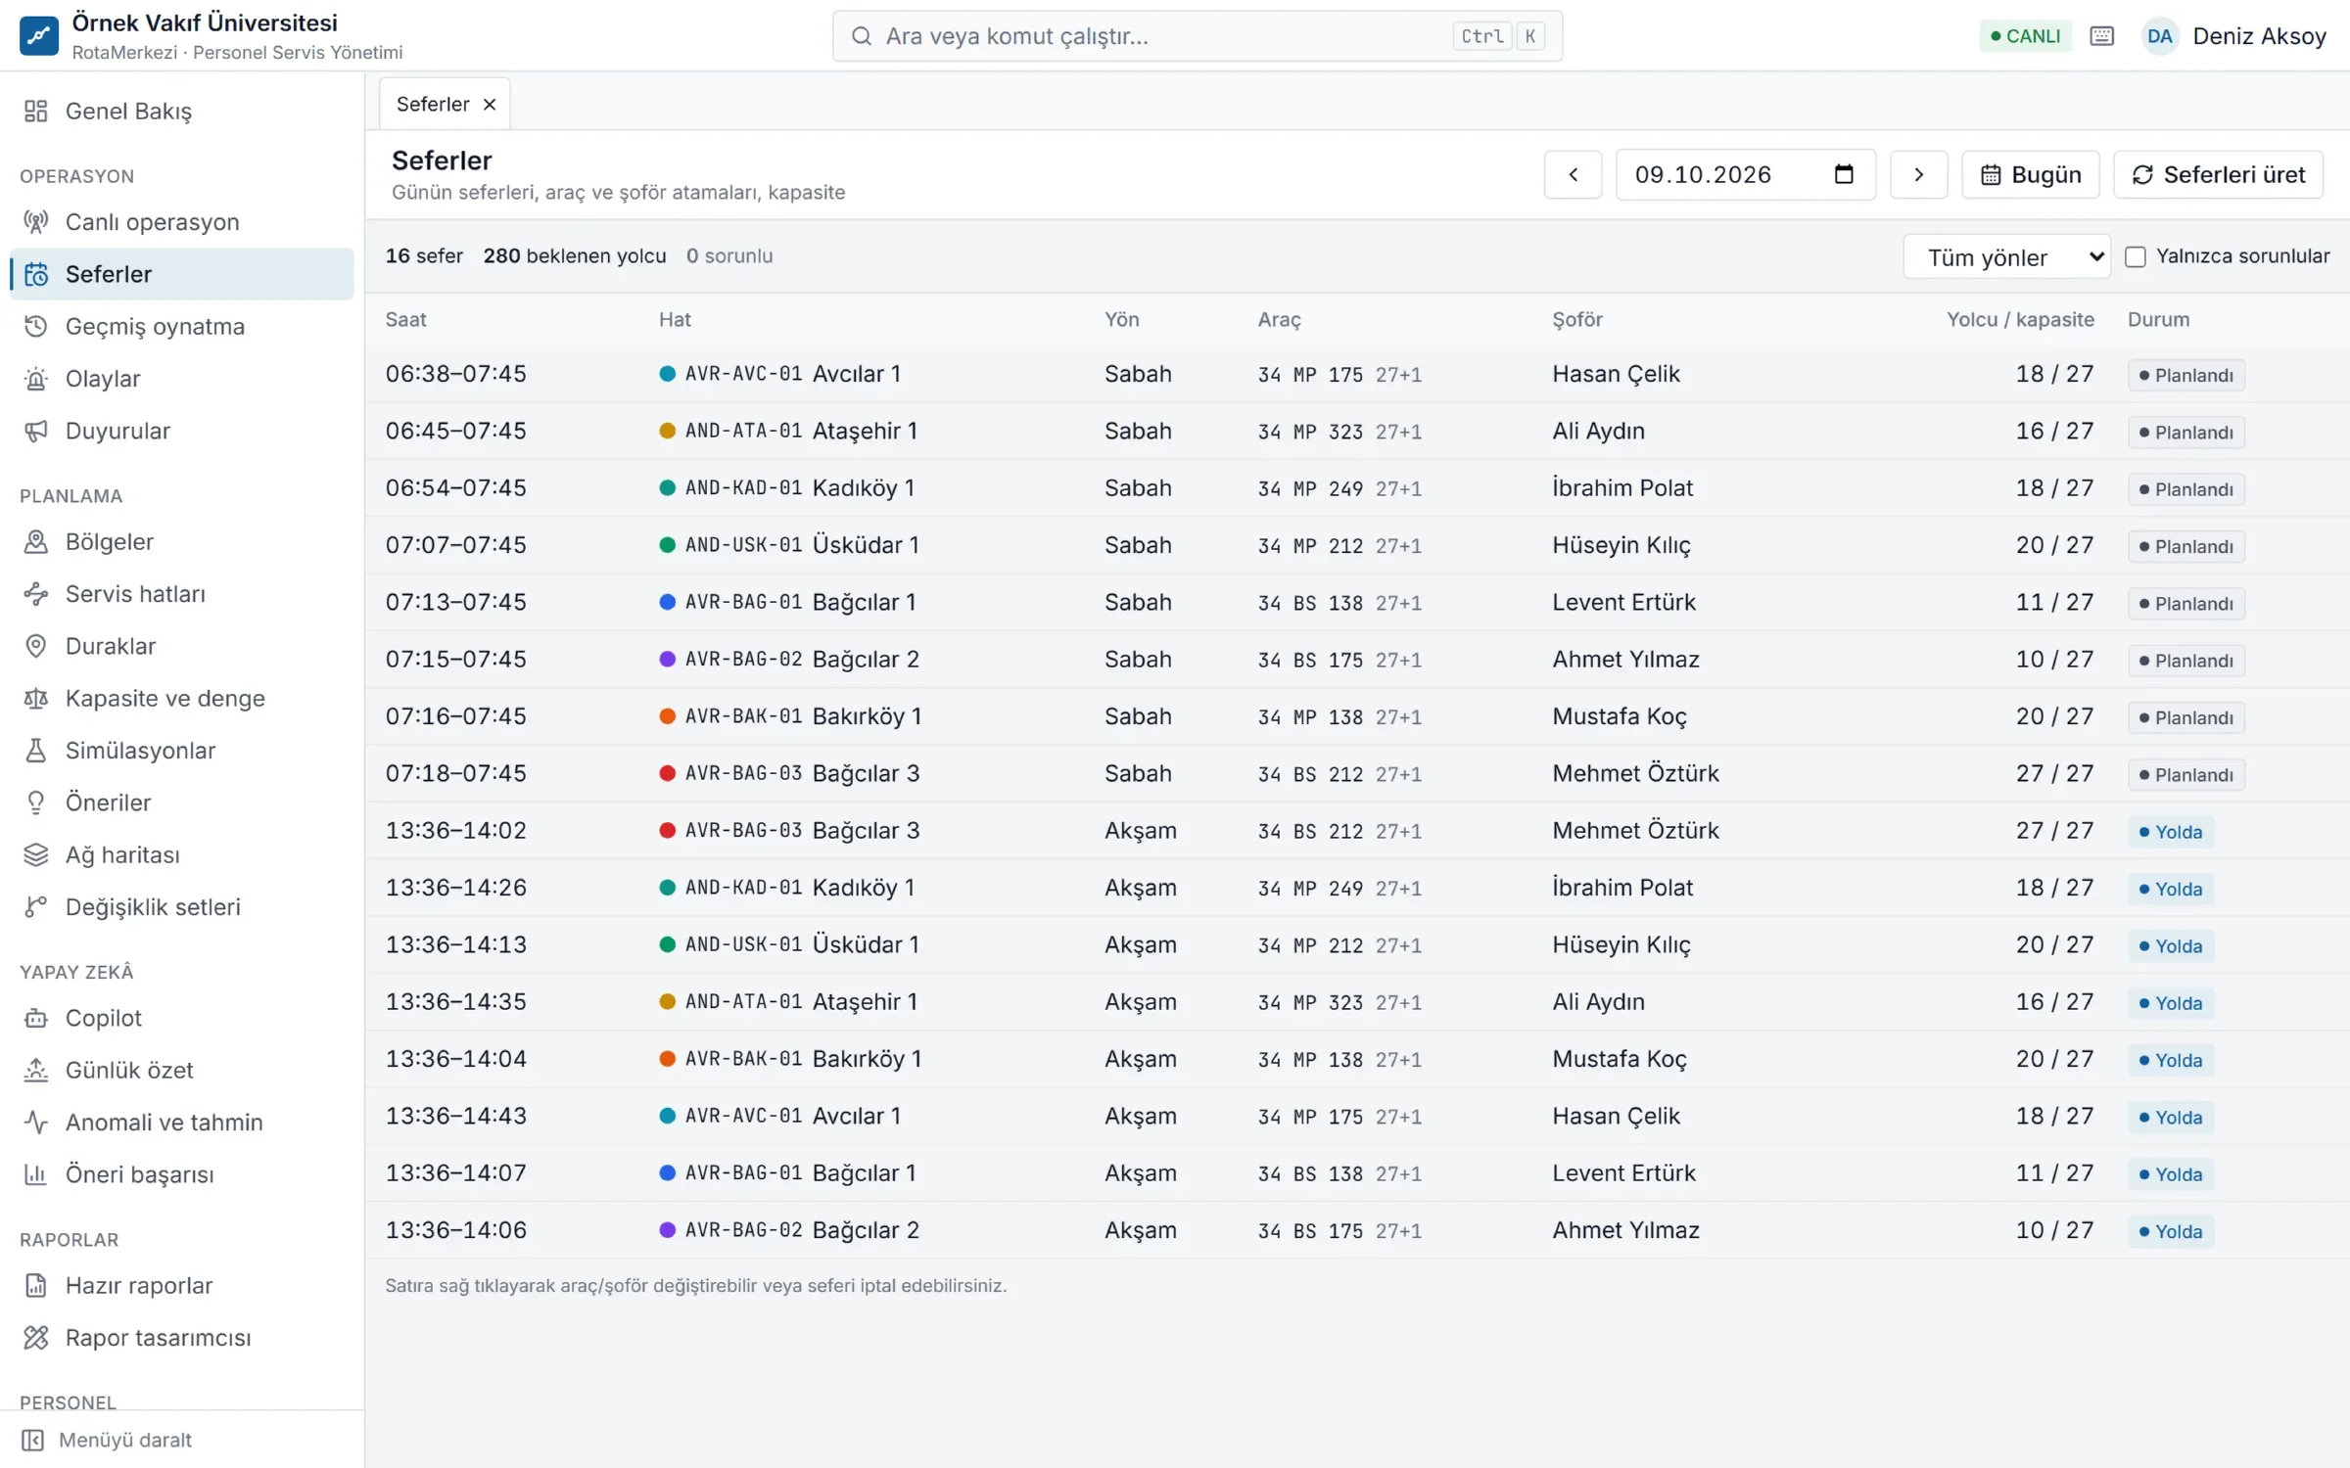Open Canlı operasyon in sidebar
Image resolution: width=2350 pixels, height=1468 pixels.
click(x=181, y=222)
